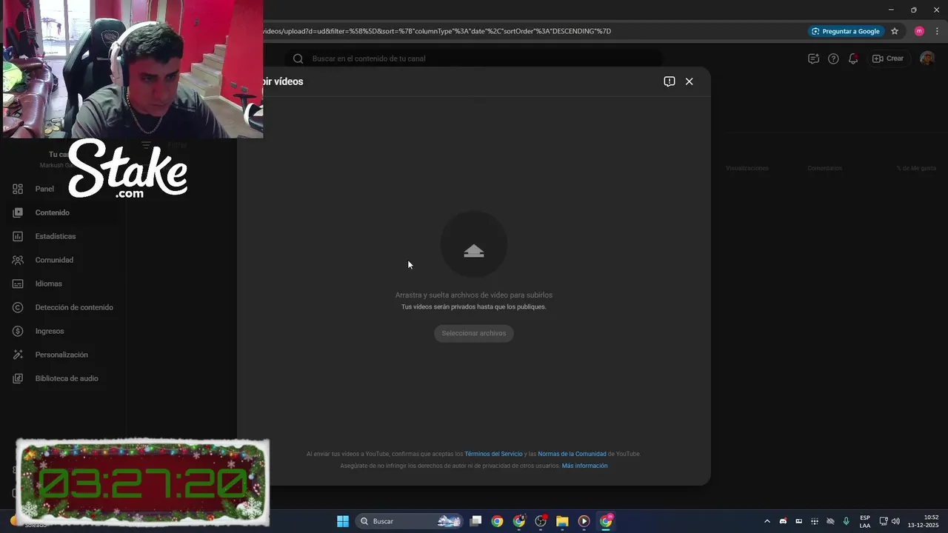Go to Comunidad in the sidebar
The height and width of the screenshot is (533, 948).
click(54, 260)
